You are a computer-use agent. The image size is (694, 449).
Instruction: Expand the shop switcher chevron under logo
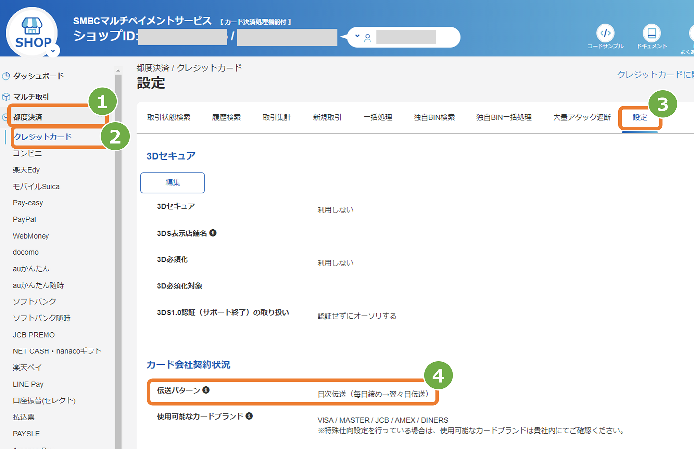click(x=53, y=50)
